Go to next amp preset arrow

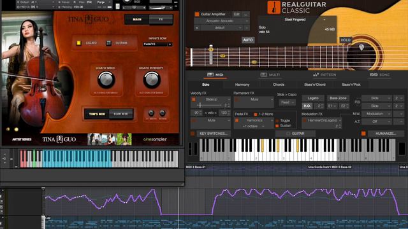(247, 27)
